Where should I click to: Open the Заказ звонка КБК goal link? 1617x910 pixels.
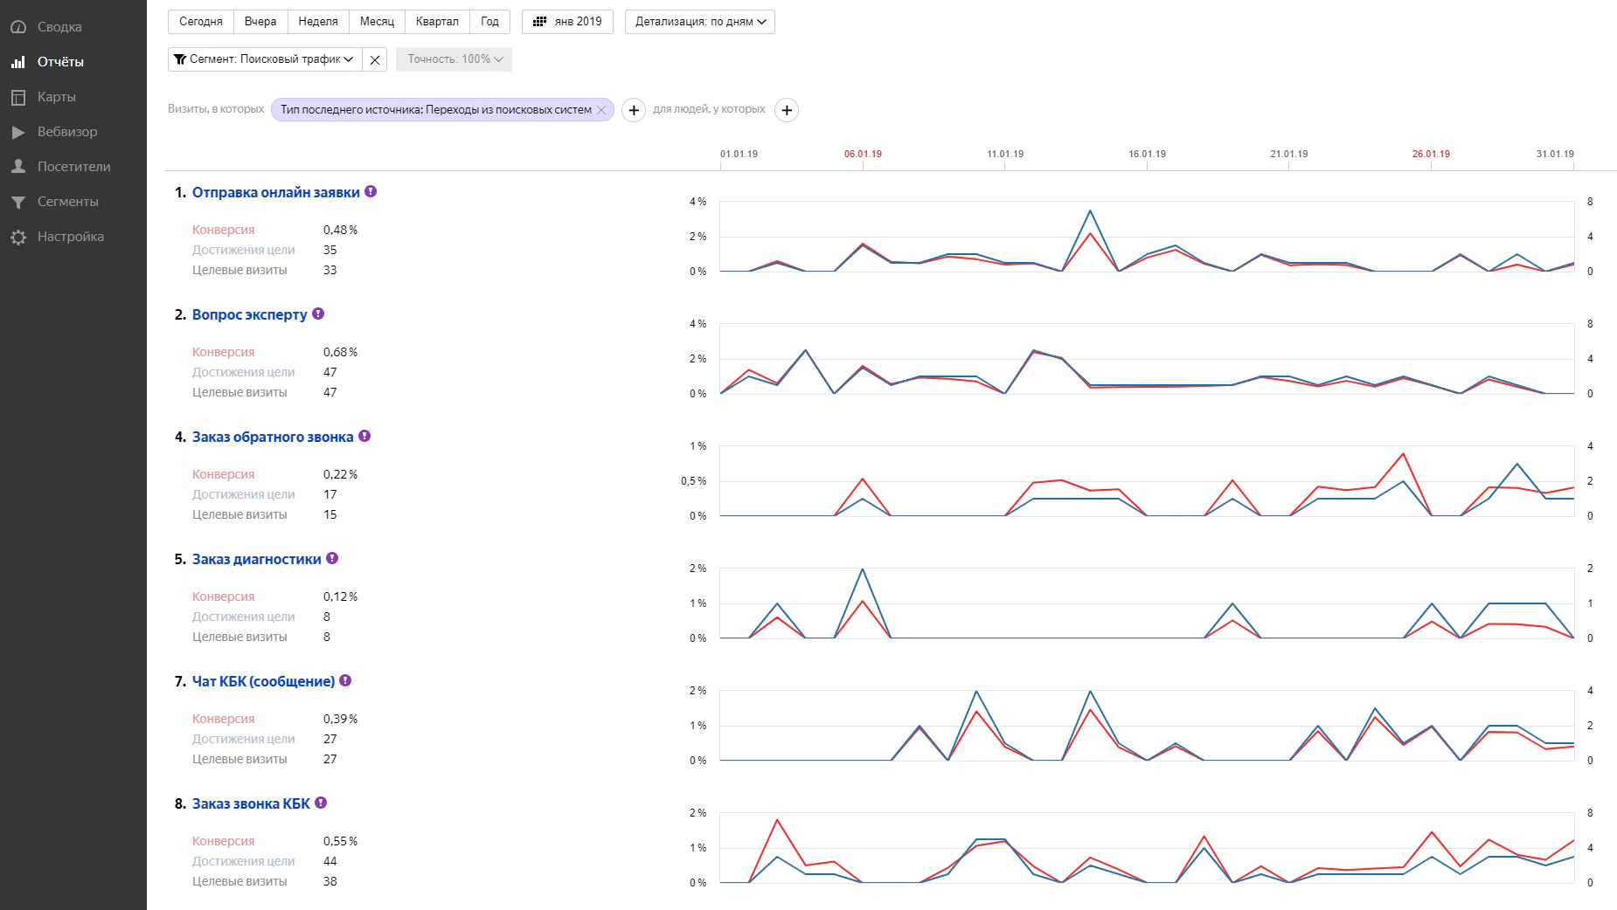[251, 803]
